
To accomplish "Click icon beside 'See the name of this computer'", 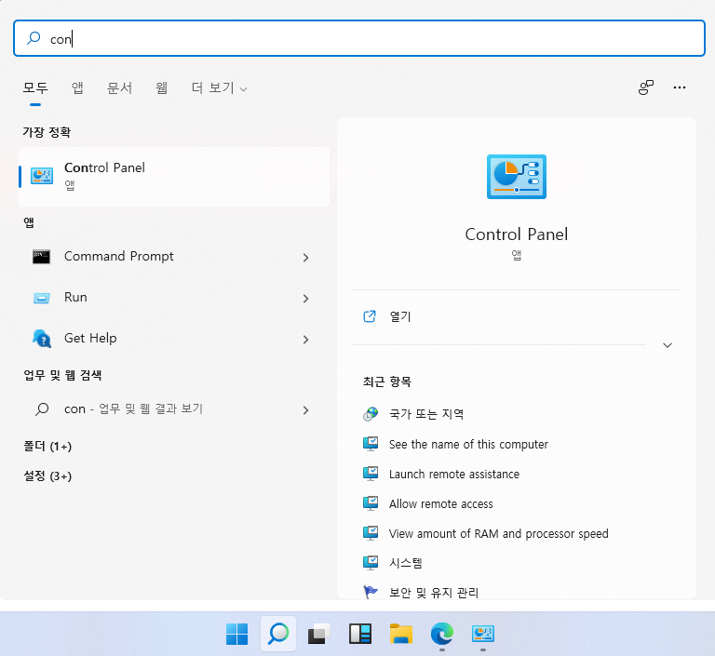I will point(371,444).
